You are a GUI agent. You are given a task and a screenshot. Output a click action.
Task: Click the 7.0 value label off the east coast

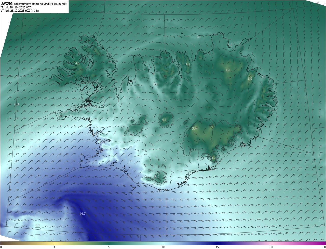(x=263, y=77)
